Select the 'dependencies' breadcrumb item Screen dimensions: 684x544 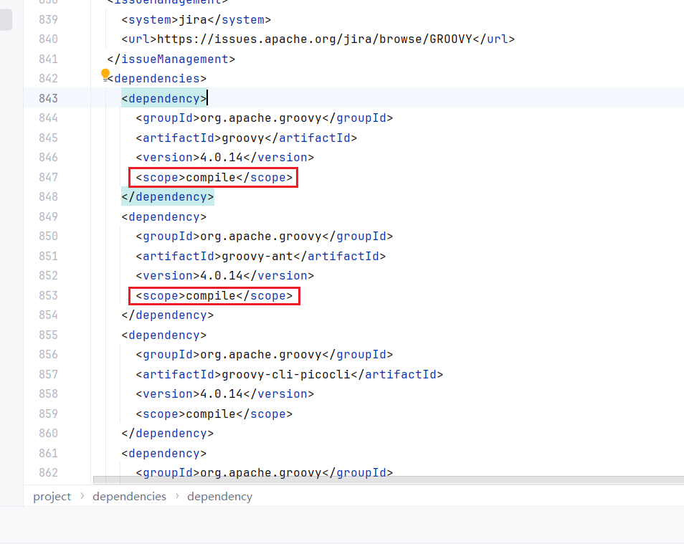click(129, 496)
